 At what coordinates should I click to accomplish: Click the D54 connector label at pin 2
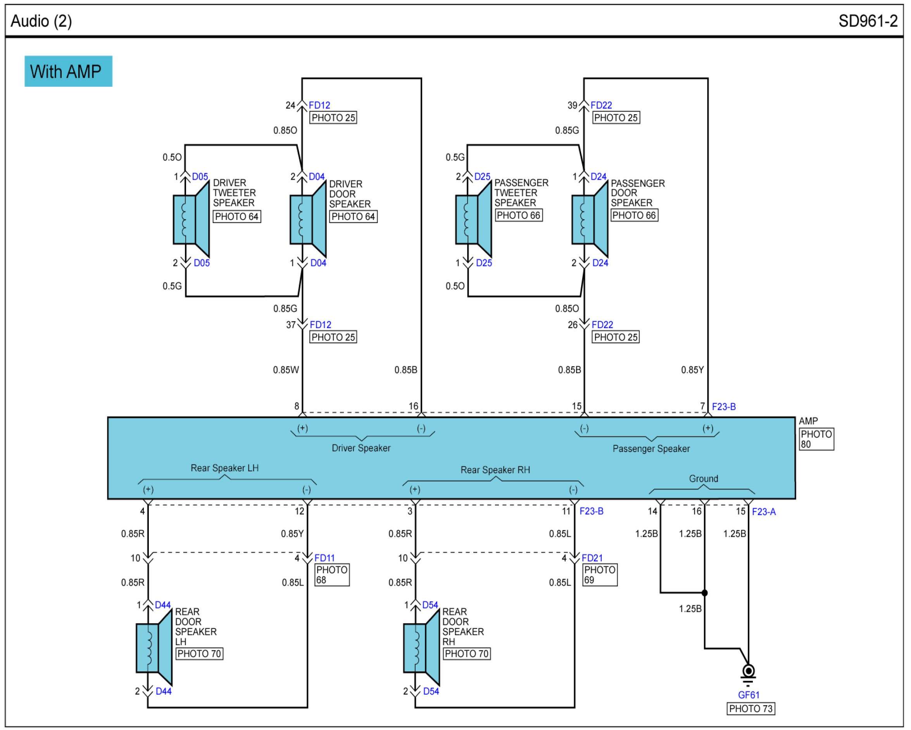(x=431, y=692)
